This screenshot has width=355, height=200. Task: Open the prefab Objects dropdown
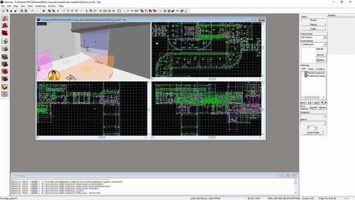click(313, 123)
